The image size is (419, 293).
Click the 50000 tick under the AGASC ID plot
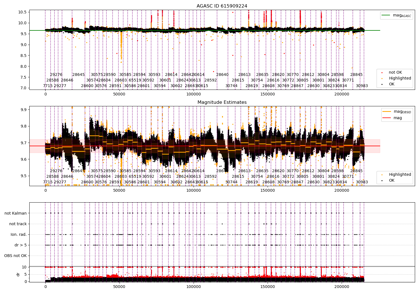click(119, 94)
